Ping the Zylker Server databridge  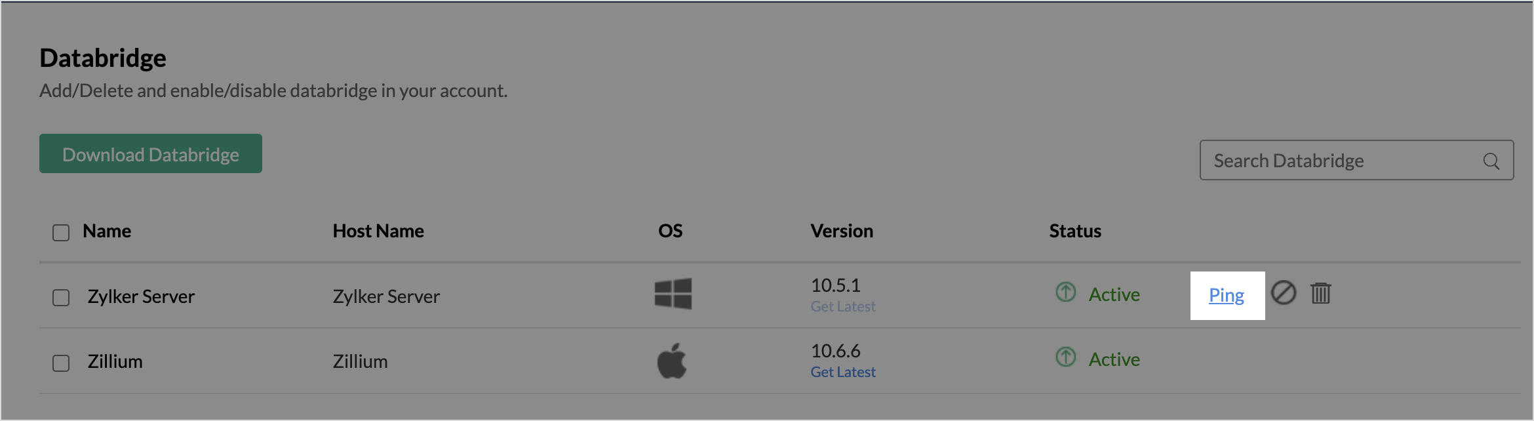(1227, 295)
